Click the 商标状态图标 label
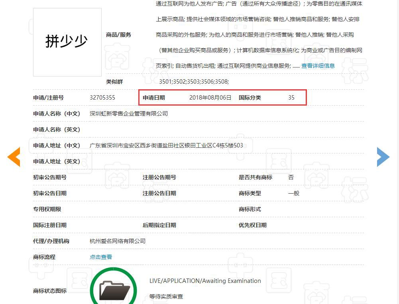The image size is (399, 304). pyautogui.click(x=50, y=291)
